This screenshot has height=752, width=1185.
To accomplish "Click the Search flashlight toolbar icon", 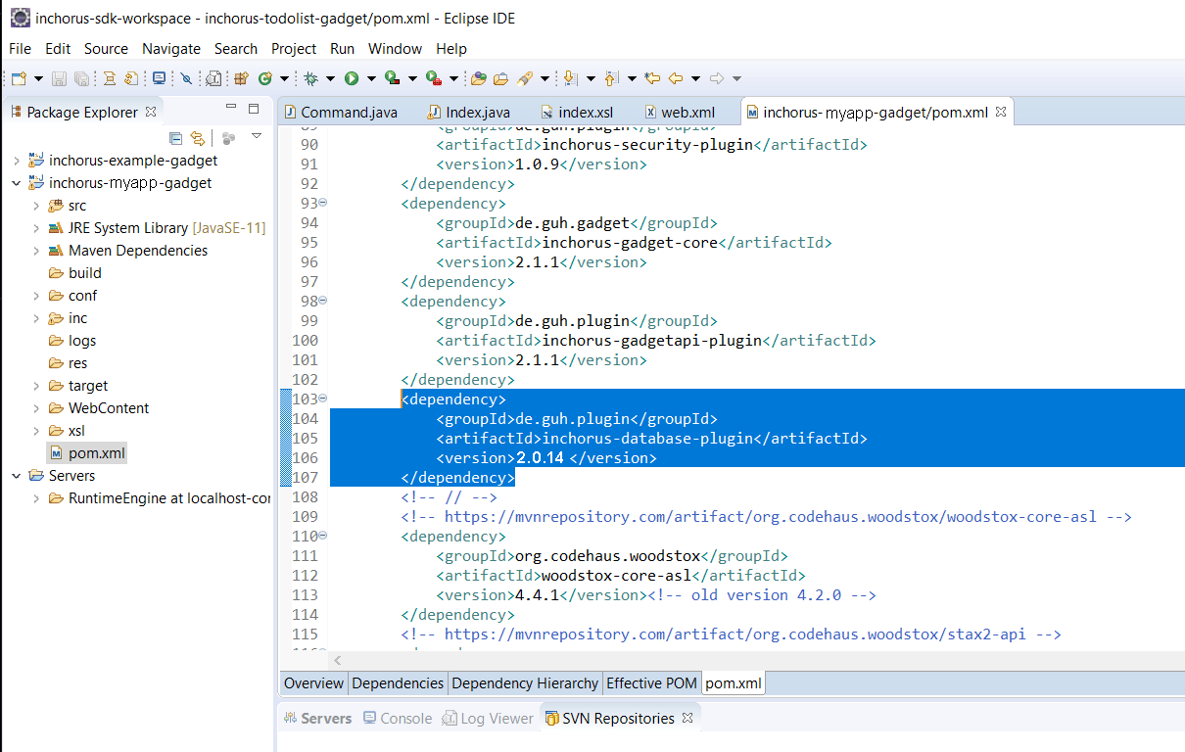I will [524, 78].
